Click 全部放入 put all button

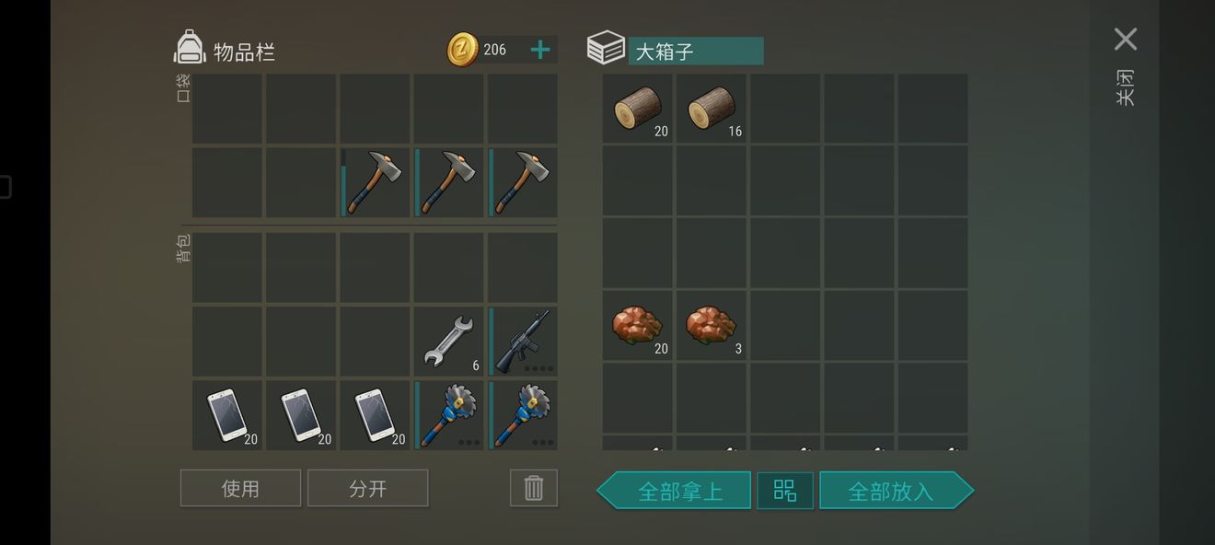click(x=897, y=490)
